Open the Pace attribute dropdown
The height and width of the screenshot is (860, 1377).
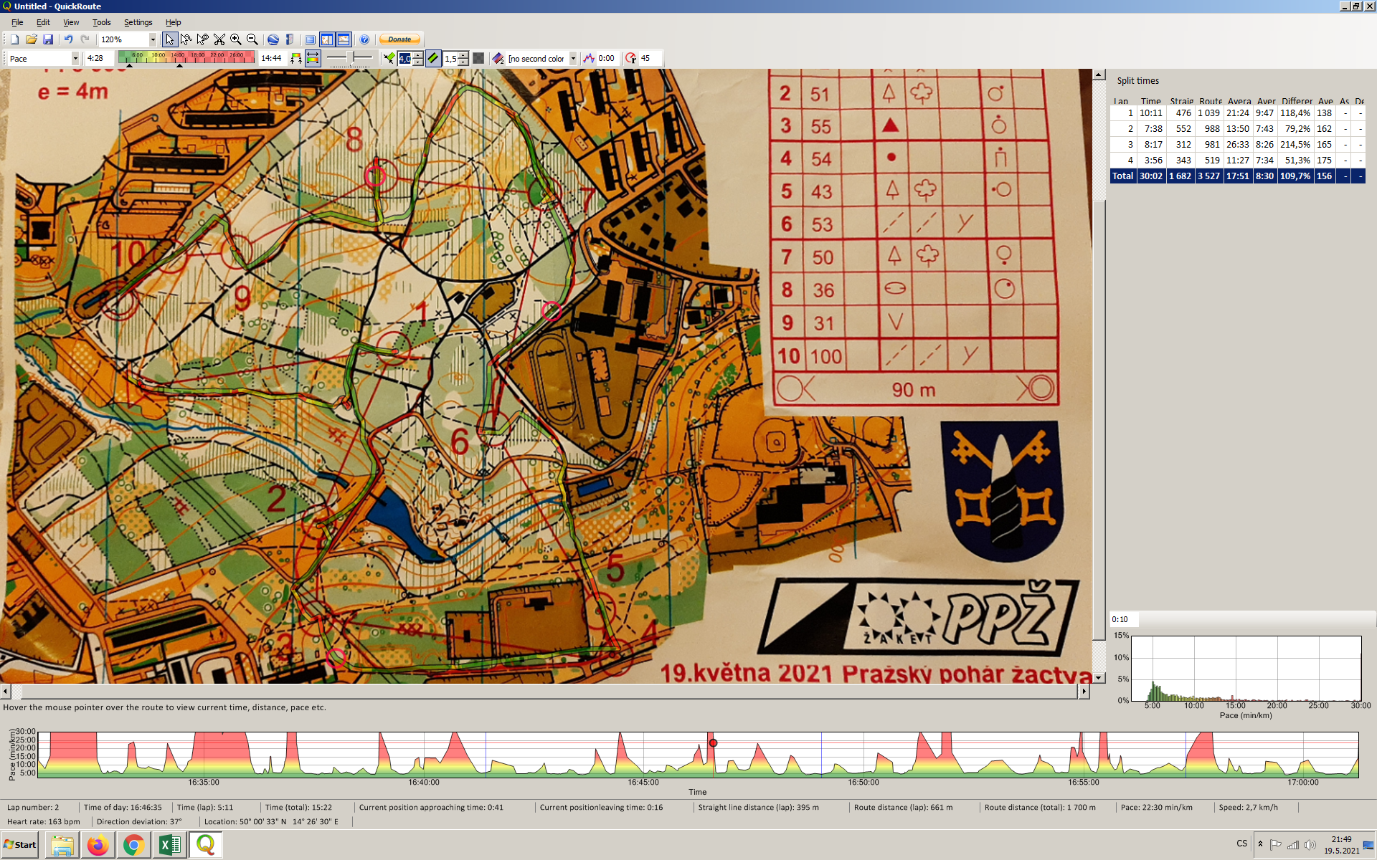[75, 59]
